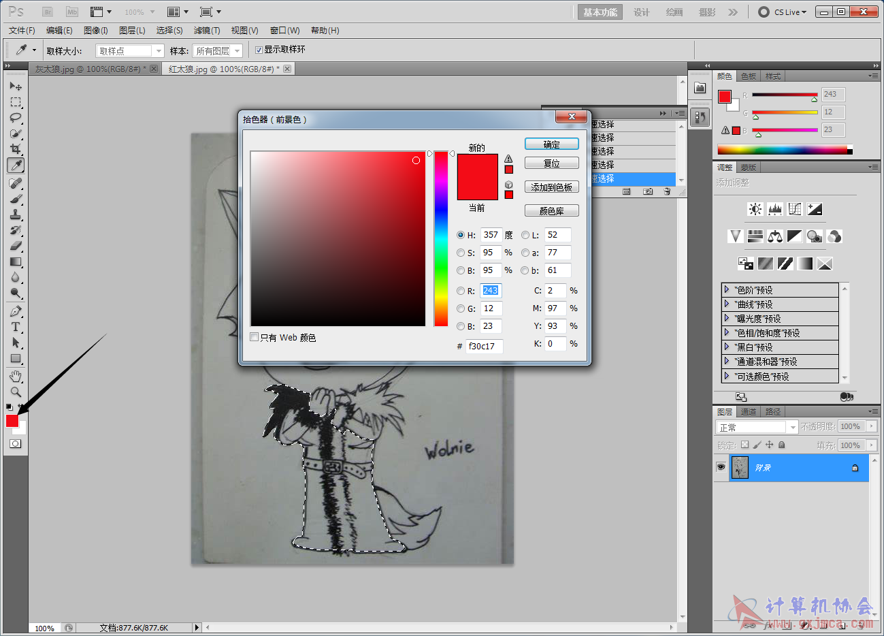
Task: Select the Quick Selection tool
Action: (x=16, y=133)
